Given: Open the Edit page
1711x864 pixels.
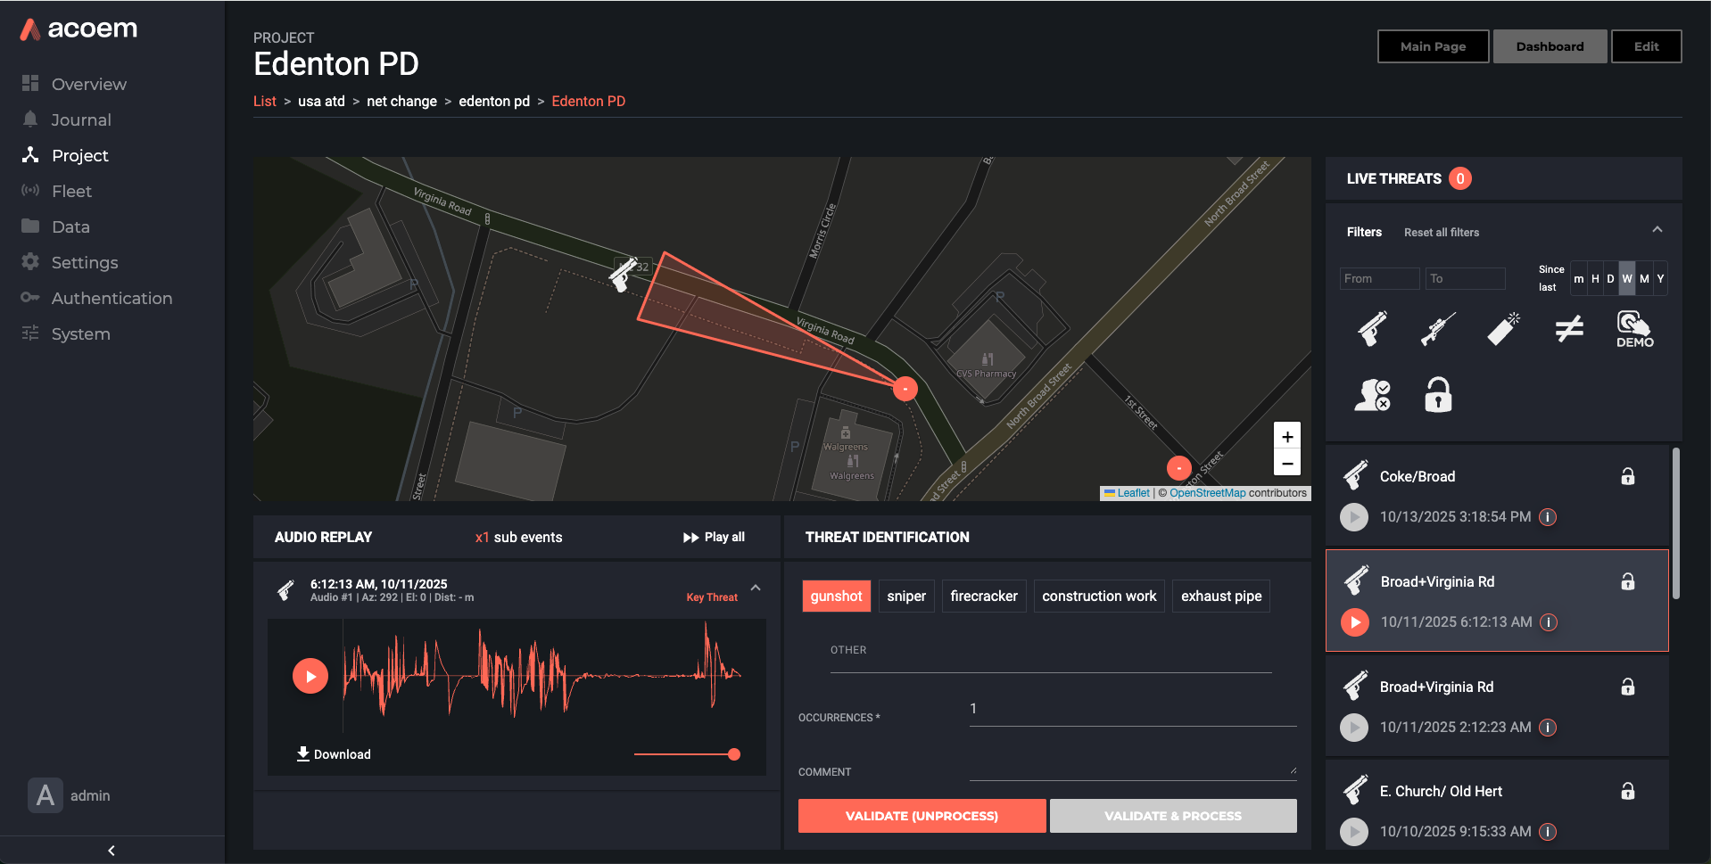Looking at the screenshot, I should [1646, 45].
